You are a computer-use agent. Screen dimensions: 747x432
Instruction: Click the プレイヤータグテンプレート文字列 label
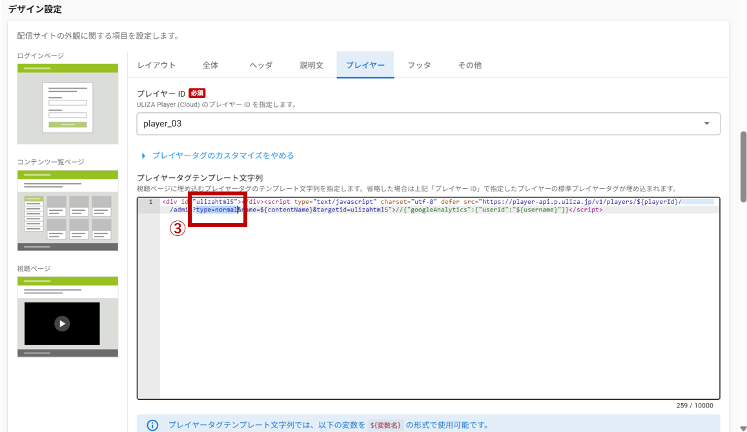pos(200,177)
